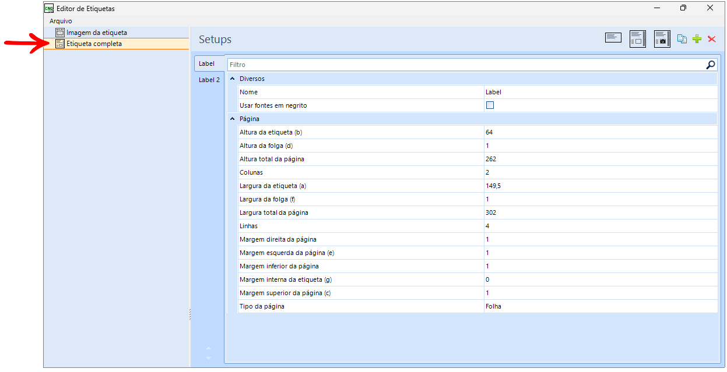Click the Altura da folga (d) label
The height and width of the screenshot is (372, 727).
pyautogui.click(x=266, y=146)
